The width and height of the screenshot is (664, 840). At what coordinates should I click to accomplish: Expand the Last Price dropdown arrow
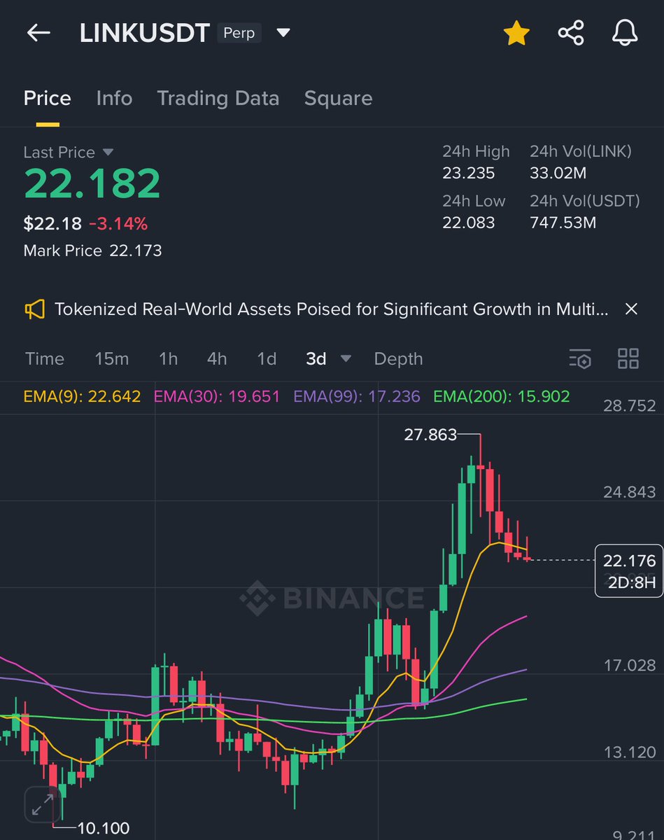click(x=108, y=152)
